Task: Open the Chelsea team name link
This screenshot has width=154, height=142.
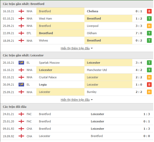Action: coord(92,11)
